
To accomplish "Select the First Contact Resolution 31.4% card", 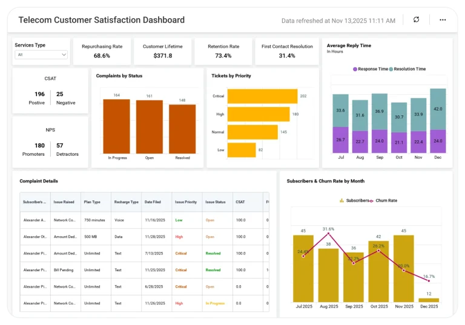I will tap(287, 51).
